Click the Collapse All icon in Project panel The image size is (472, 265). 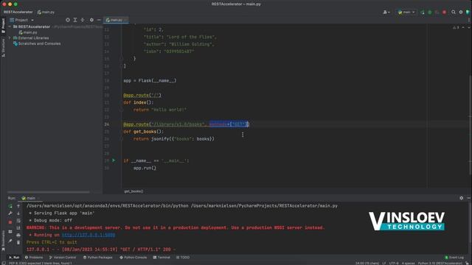click(x=83, y=20)
